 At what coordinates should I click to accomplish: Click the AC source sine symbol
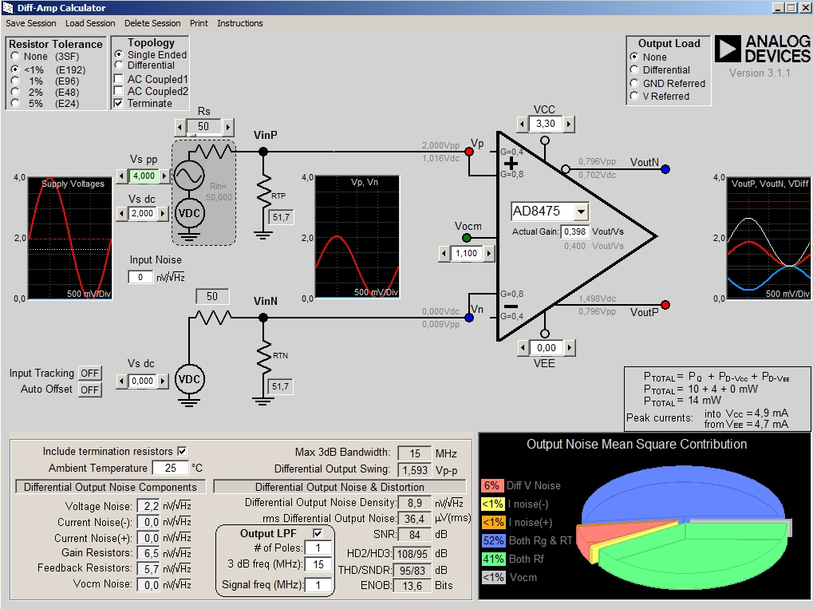(189, 176)
